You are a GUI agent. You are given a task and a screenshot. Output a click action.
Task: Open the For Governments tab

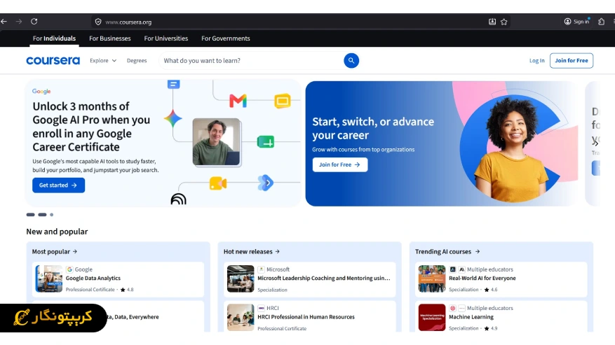226,38
